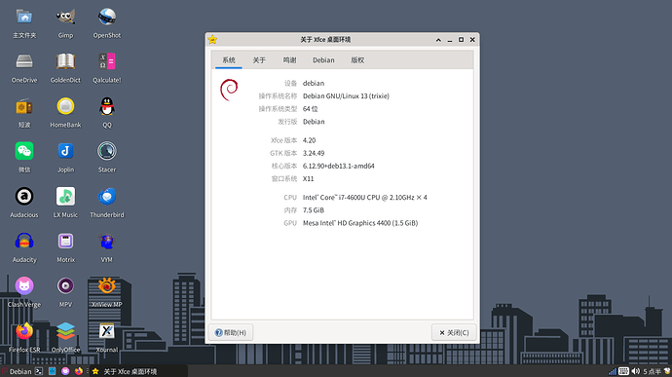Launch Motrix from the desktop
Image resolution: width=672 pixels, height=377 pixels.
pyautogui.click(x=65, y=242)
